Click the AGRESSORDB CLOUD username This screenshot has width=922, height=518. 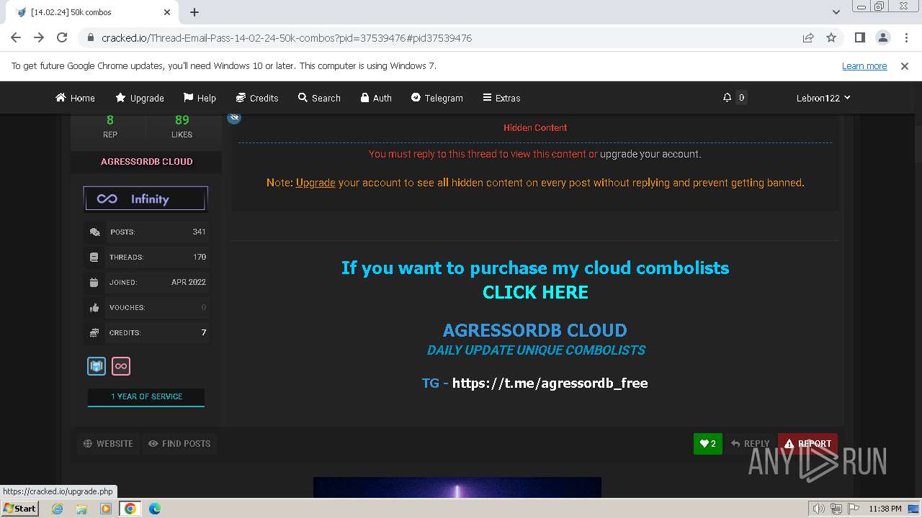click(146, 161)
